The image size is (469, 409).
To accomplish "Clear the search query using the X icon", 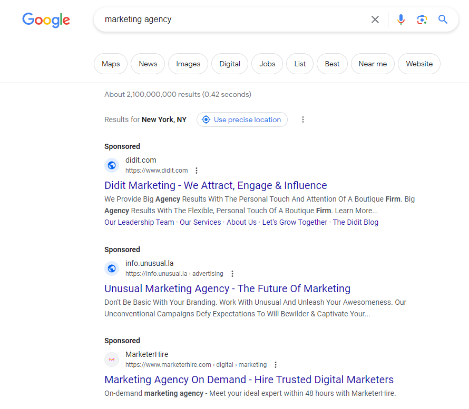I will click(375, 19).
